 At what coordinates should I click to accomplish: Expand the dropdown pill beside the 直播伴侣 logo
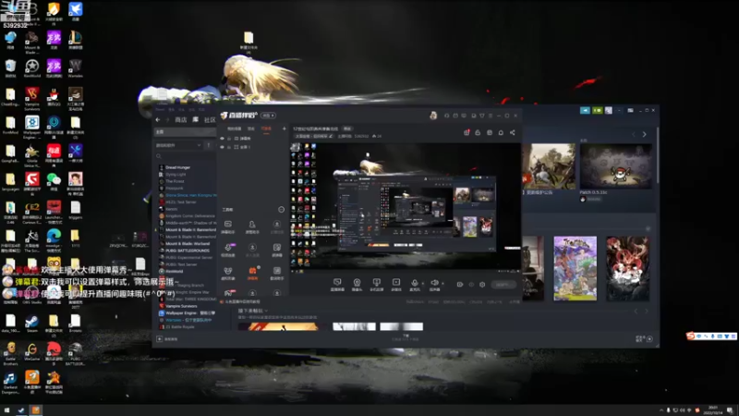tap(268, 116)
